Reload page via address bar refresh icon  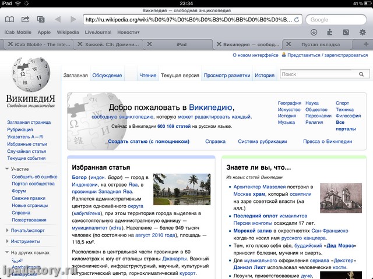pyautogui.click(x=297, y=20)
